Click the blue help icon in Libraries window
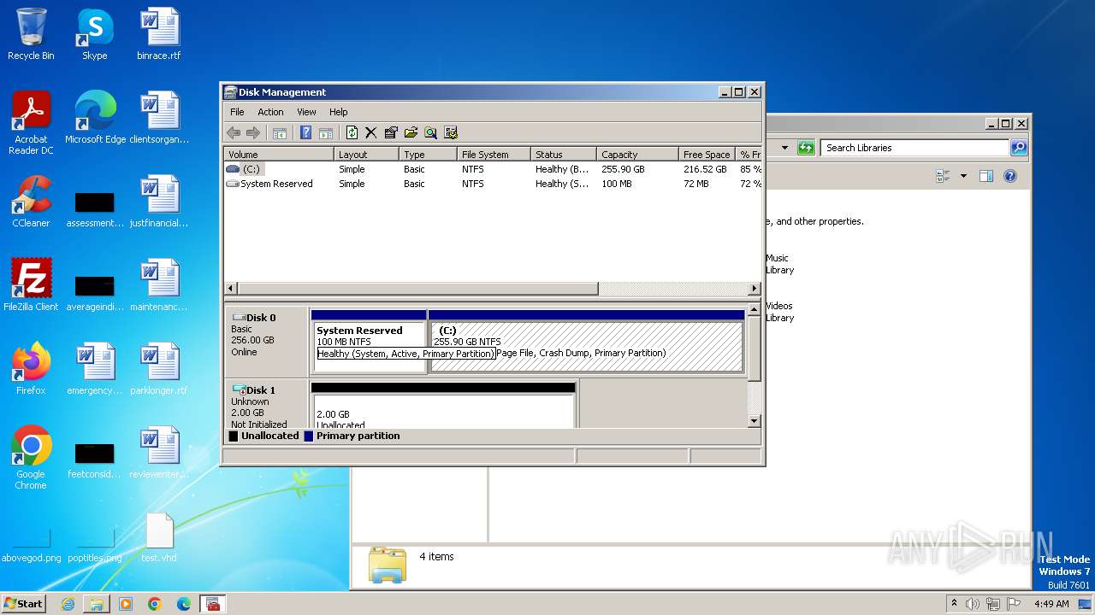The height and width of the screenshot is (615, 1095). point(1010,176)
